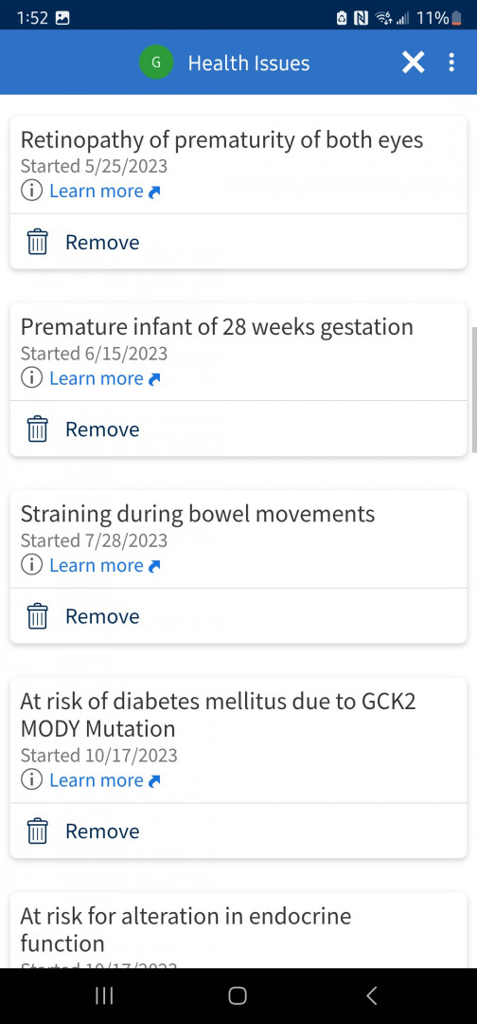Viewport: 477px width, 1024px height.
Task: Tap trash icon for Retinopathy of prematurity
Action: coord(38,242)
